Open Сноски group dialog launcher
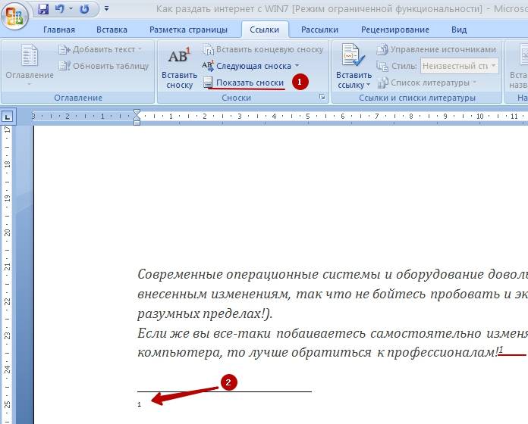 coord(322,97)
